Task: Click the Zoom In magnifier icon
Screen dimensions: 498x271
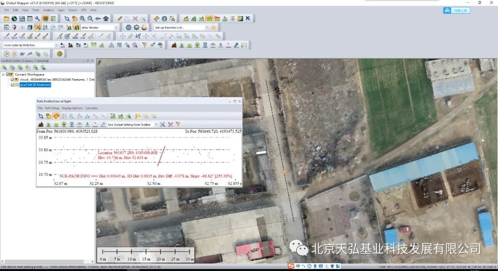Action: click(x=83, y=19)
